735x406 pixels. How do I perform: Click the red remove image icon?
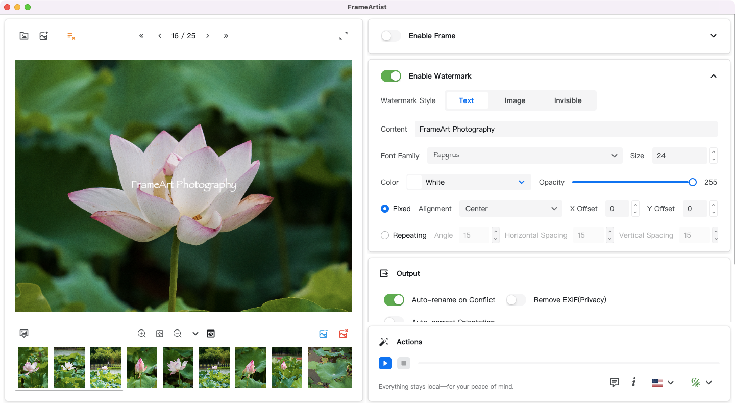(x=344, y=334)
